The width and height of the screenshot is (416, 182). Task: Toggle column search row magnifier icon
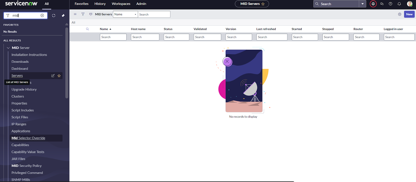pos(87,29)
